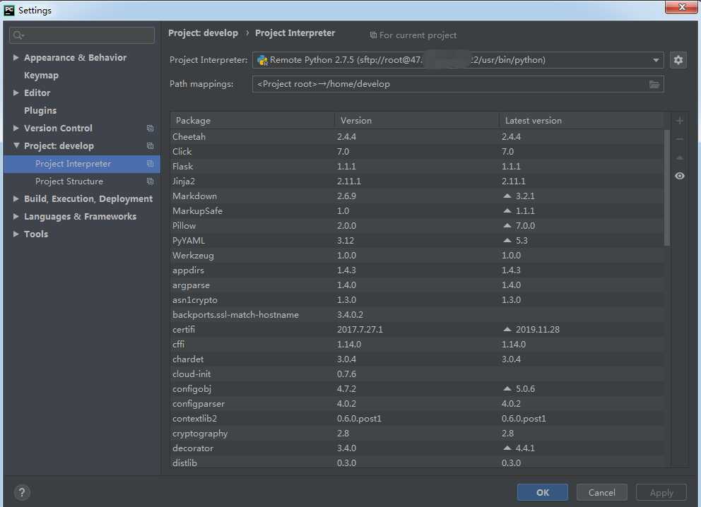Click upgrade arrow next to Markdown 3.2.1

[507, 196]
